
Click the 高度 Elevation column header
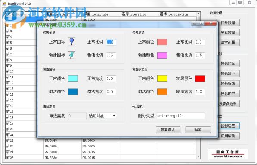coord(139,14)
